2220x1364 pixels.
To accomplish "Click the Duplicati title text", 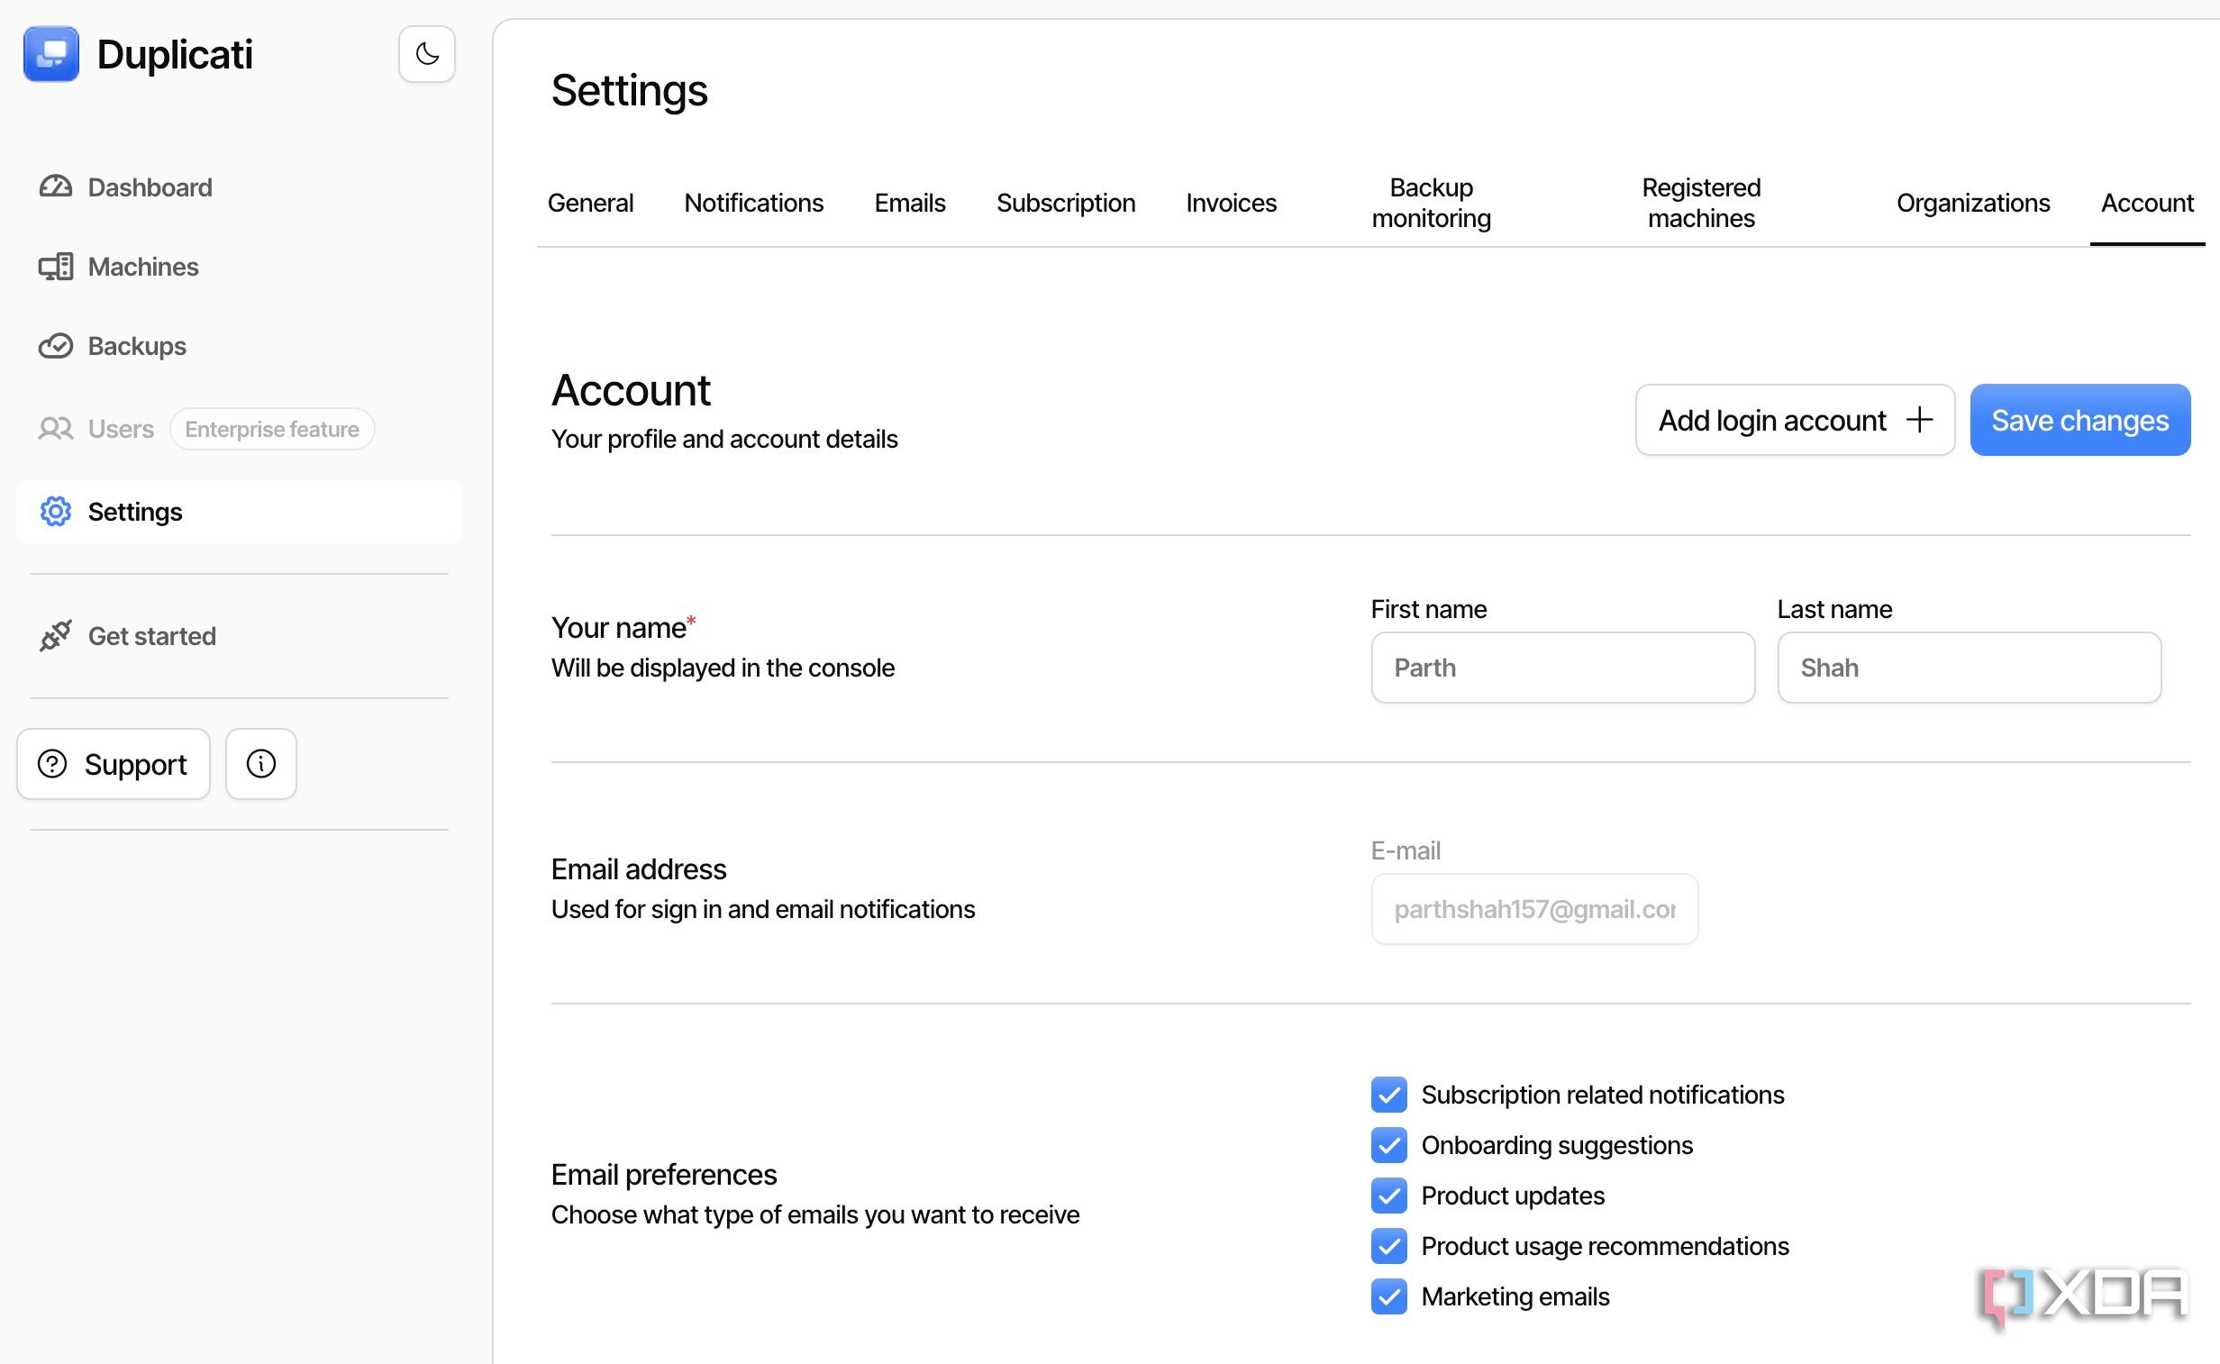I will click(x=174, y=54).
